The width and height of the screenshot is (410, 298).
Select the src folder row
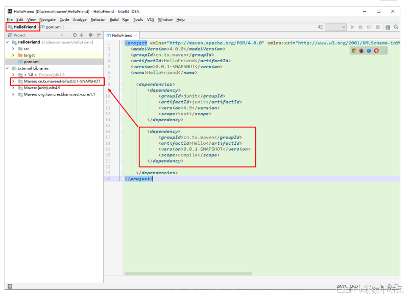point(54,49)
